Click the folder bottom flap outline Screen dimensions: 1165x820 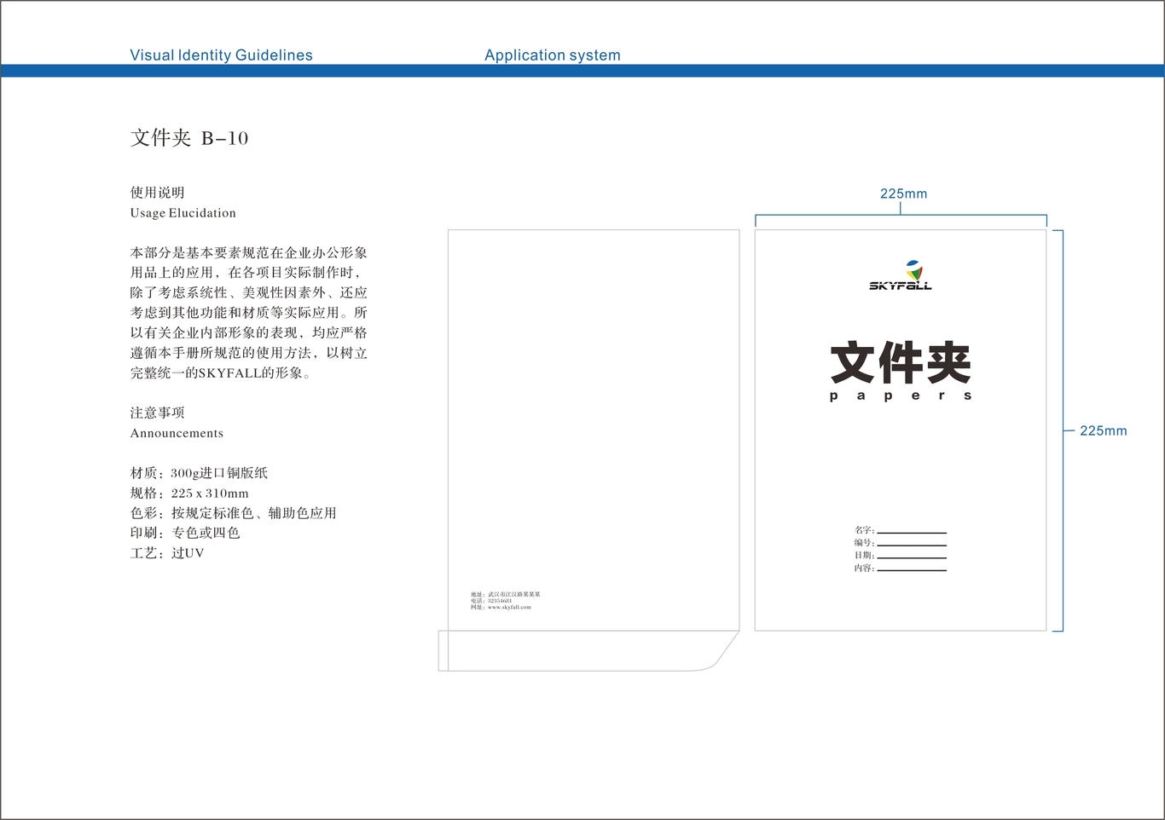(588, 651)
